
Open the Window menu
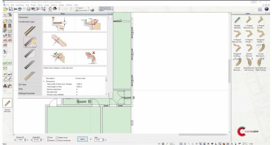(x=69, y=5)
